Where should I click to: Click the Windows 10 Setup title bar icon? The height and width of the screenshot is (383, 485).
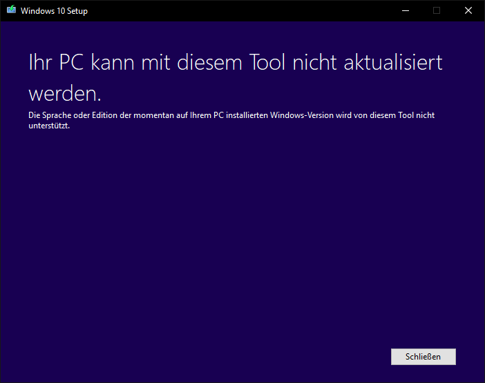(11, 10)
